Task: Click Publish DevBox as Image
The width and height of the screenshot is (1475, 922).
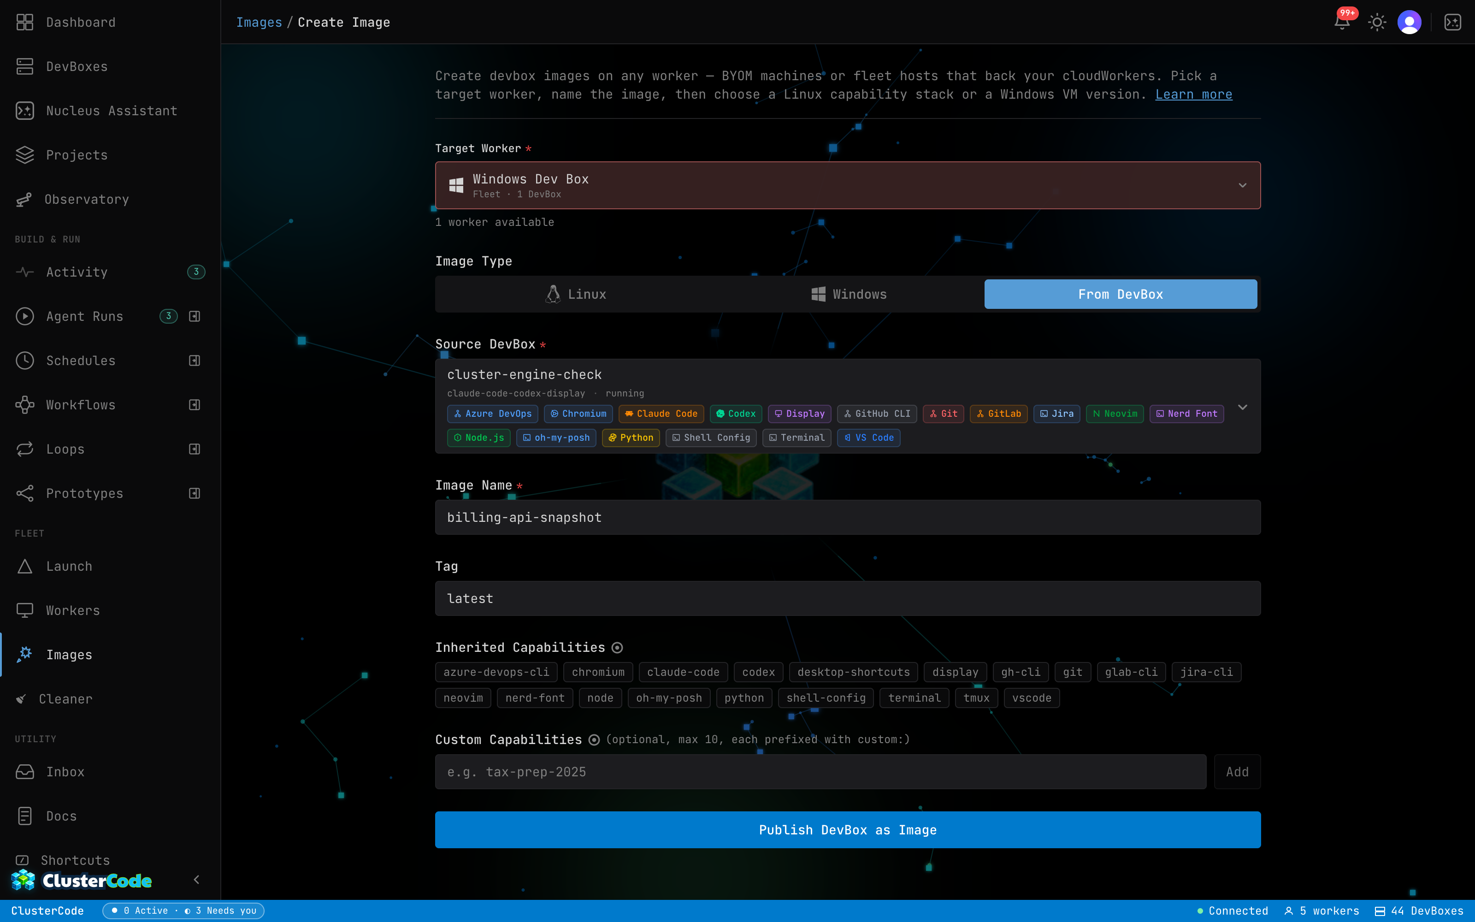Action: click(x=848, y=830)
